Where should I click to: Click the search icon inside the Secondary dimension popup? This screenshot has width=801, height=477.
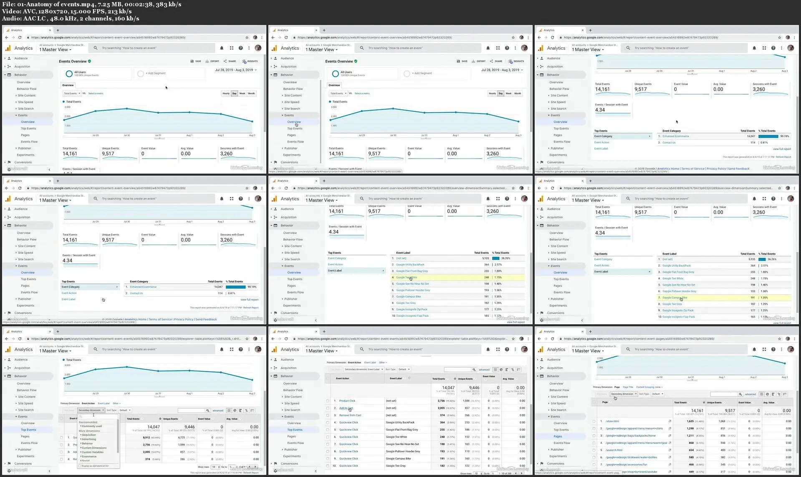81,416
